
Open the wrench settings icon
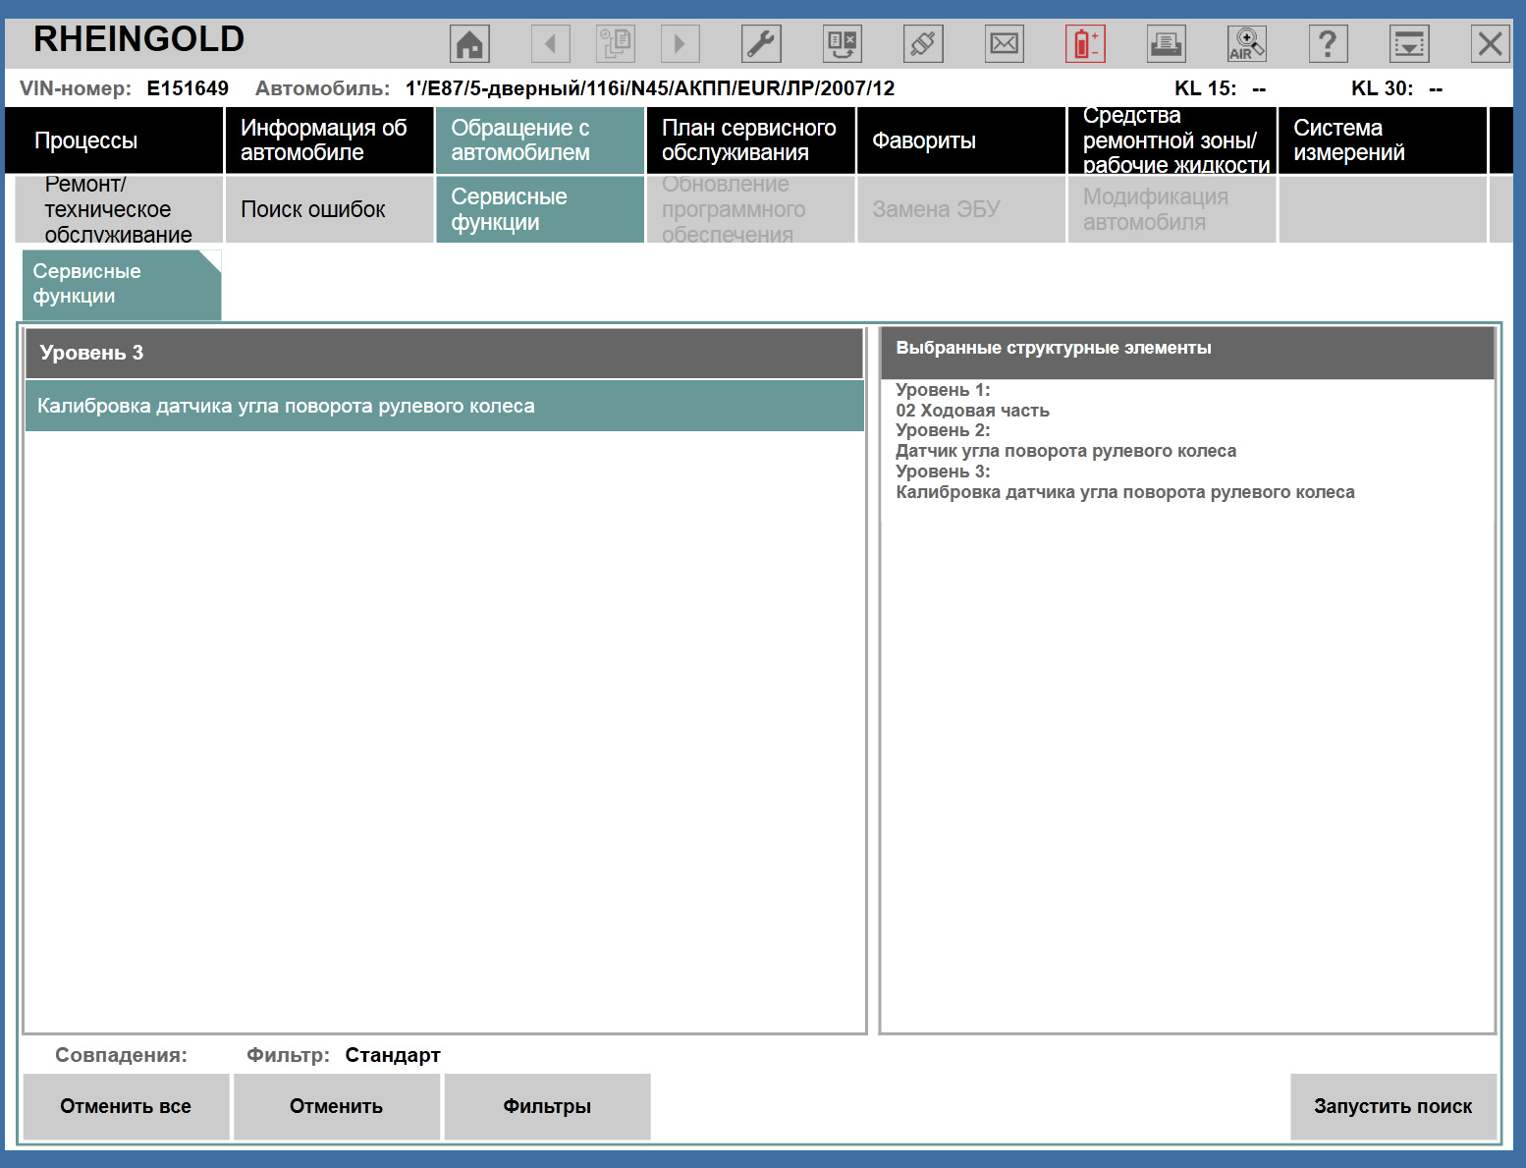pyautogui.click(x=761, y=43)
